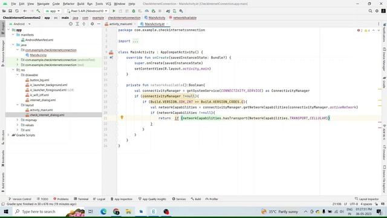
Task: Open the File menu
Action: 13,4
